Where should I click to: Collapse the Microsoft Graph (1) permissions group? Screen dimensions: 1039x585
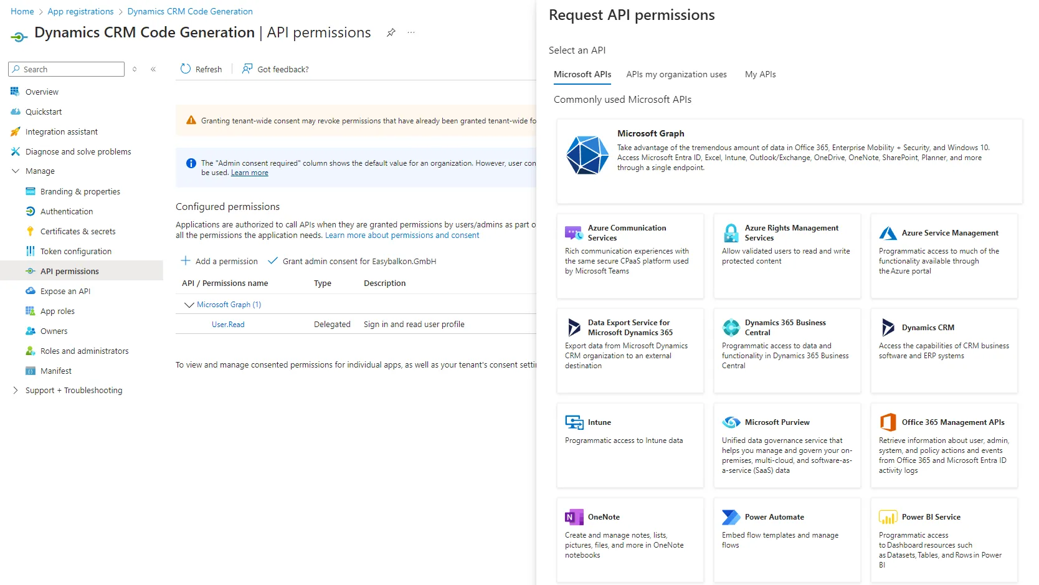[189, 305]
